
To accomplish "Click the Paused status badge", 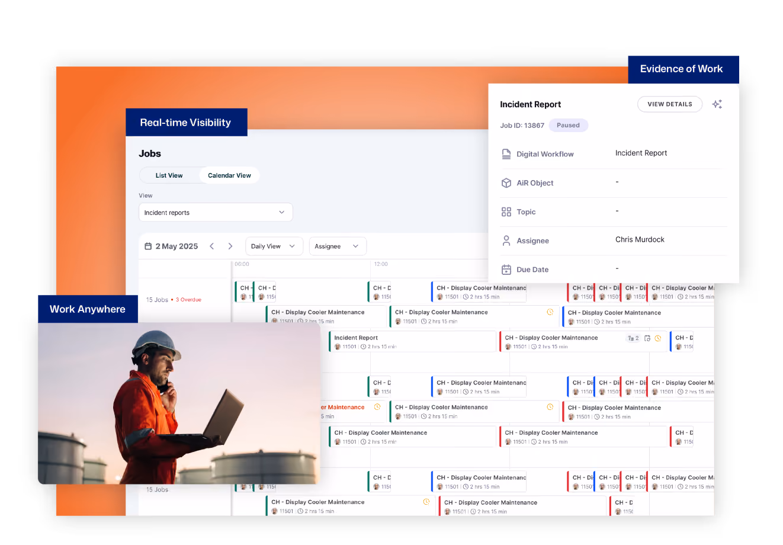I will (568, 125).
